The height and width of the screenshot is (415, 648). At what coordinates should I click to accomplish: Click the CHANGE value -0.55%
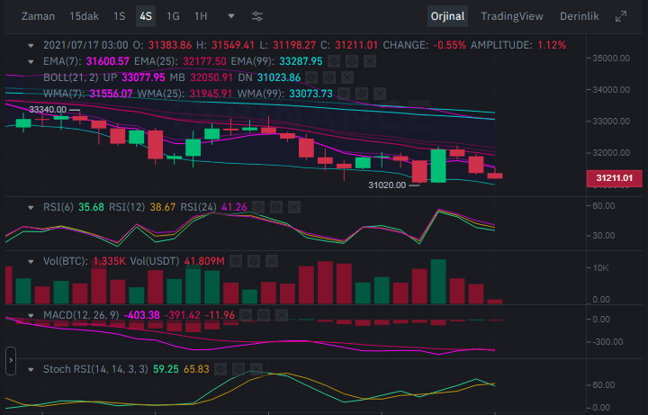(x=450, y=45)
